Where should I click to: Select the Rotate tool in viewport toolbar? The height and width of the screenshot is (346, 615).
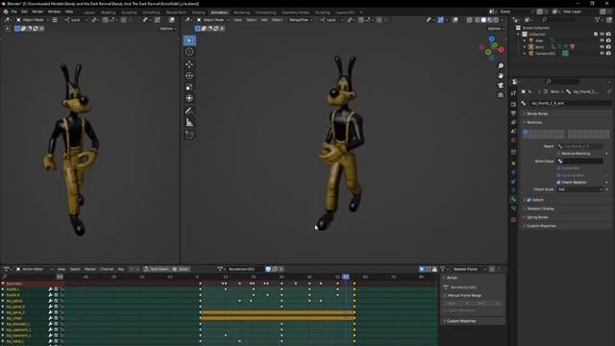tap(189, 75)
